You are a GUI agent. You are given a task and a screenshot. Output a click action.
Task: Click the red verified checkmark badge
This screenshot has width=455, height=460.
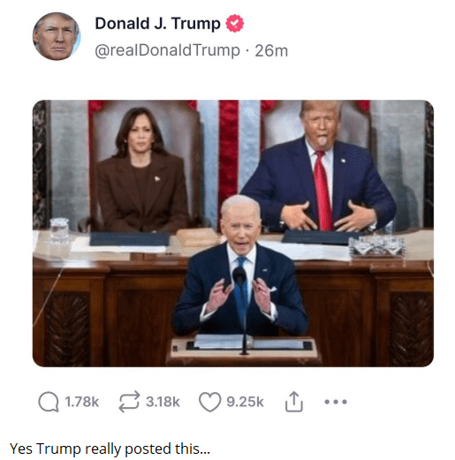pos(235,23)
